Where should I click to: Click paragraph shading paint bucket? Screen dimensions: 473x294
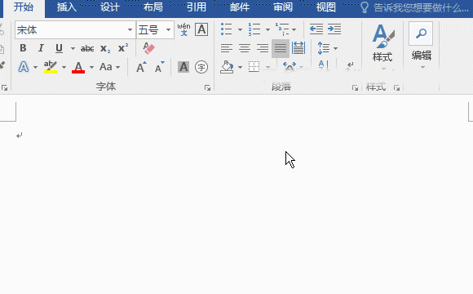tap(227, 67)
